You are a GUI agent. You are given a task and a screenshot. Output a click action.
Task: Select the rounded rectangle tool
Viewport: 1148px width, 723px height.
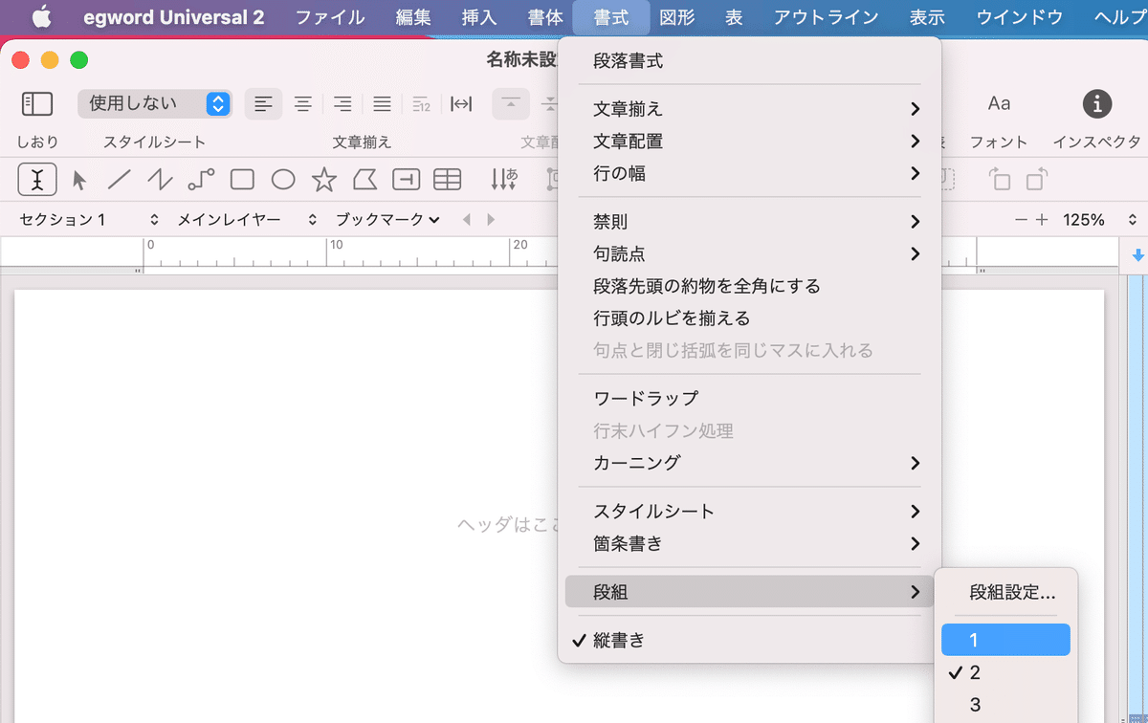click(x=242, y=179)
